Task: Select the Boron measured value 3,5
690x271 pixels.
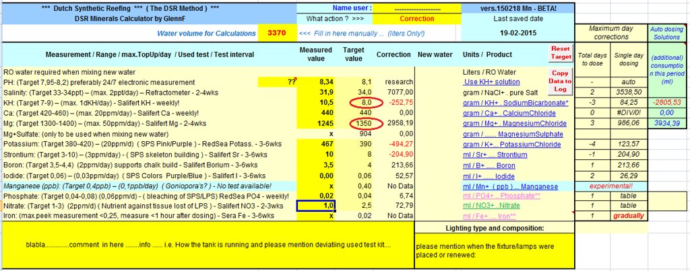Action: (317, 165)
